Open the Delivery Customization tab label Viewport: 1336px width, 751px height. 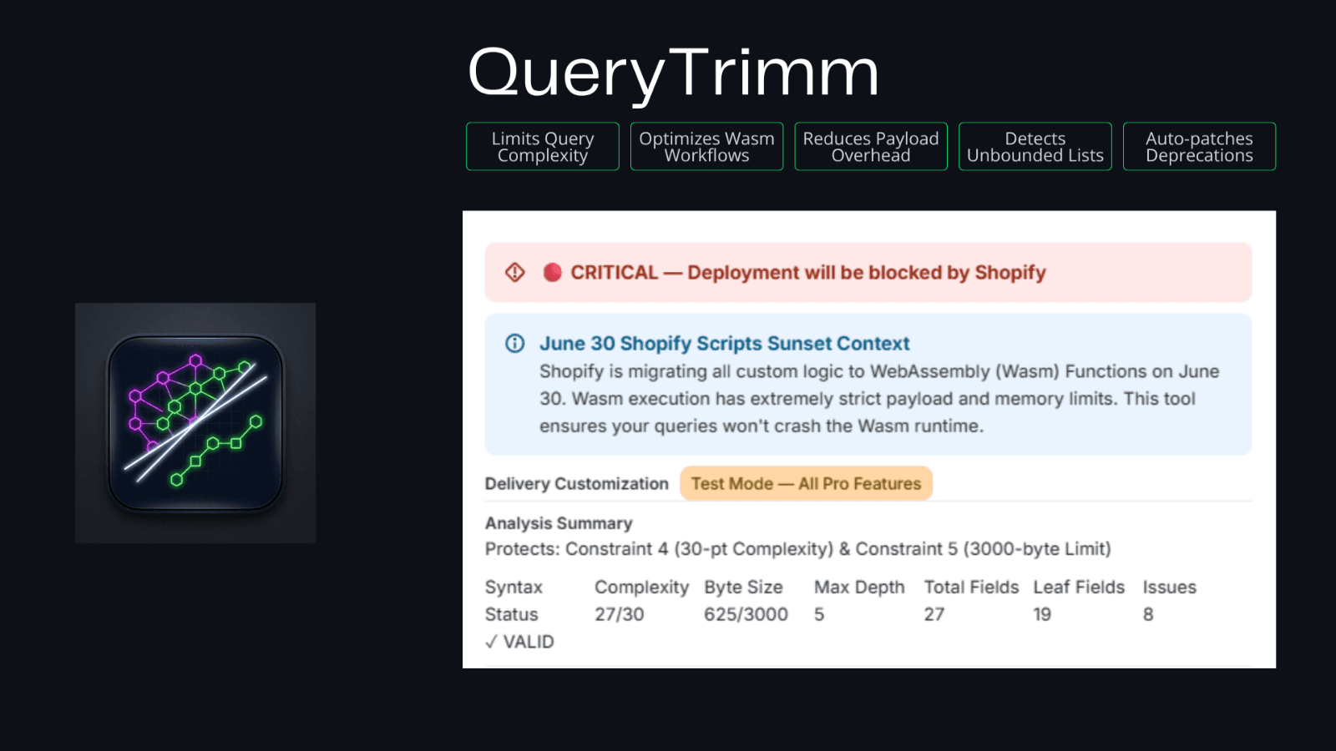[577, 484]
